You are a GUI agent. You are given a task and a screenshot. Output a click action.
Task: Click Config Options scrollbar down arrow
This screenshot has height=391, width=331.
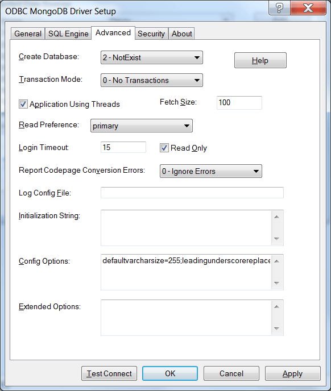276,283
